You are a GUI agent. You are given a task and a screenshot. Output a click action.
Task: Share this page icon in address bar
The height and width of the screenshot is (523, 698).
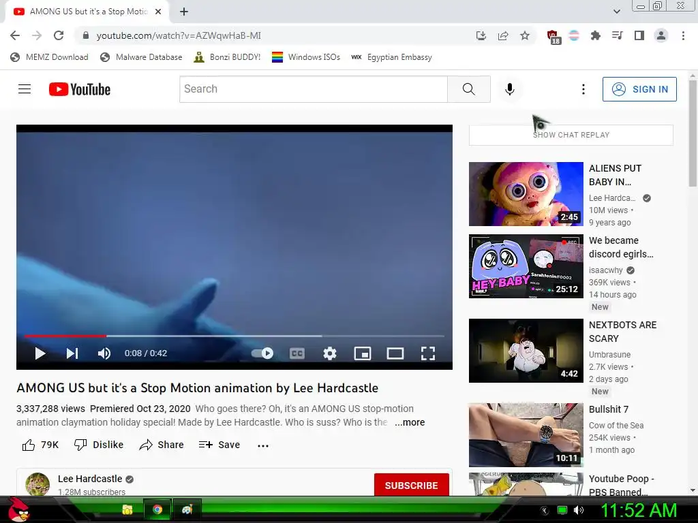coord(503,35)
